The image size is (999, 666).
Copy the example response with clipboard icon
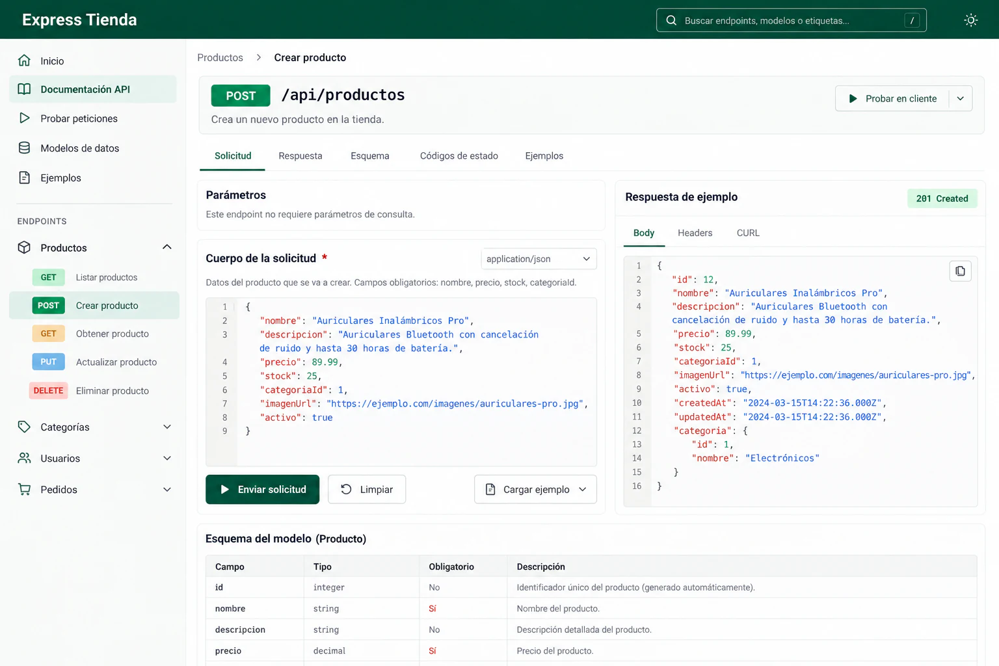click(960, 271)
